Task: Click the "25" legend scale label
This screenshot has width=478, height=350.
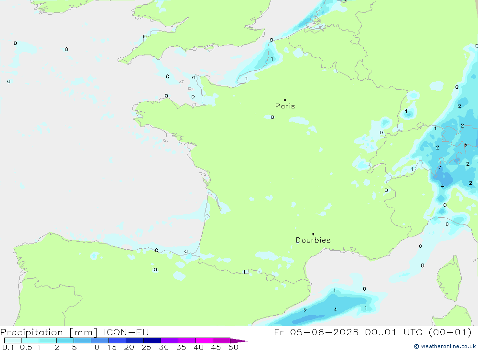Action: [x=146, y=347]
